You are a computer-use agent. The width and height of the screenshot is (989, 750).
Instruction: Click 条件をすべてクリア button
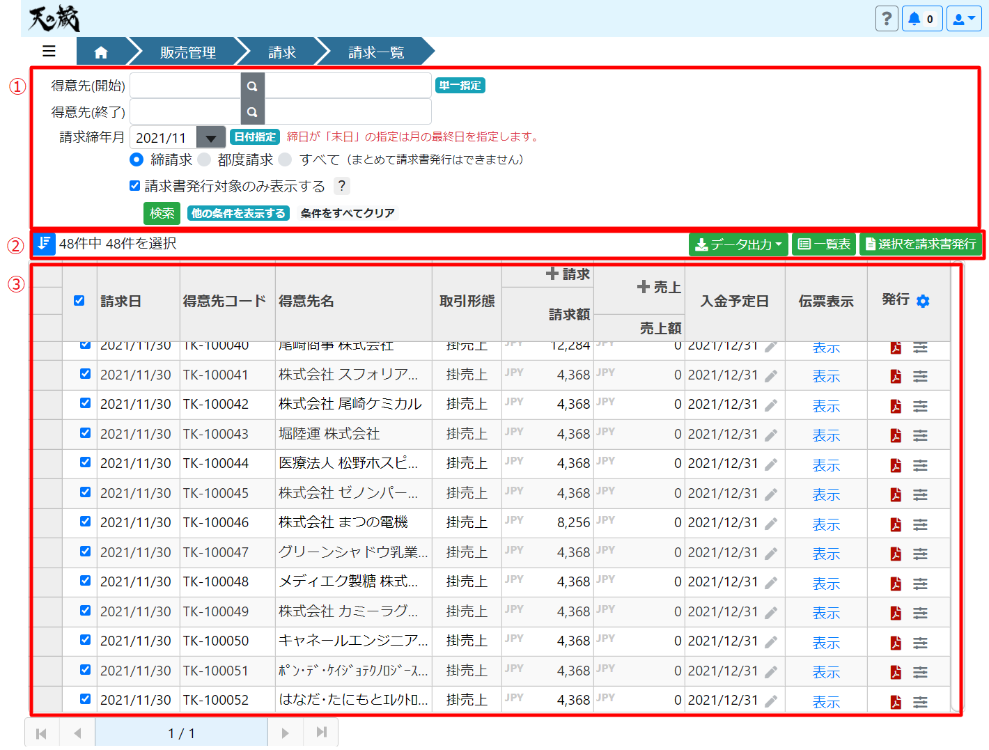348,213
